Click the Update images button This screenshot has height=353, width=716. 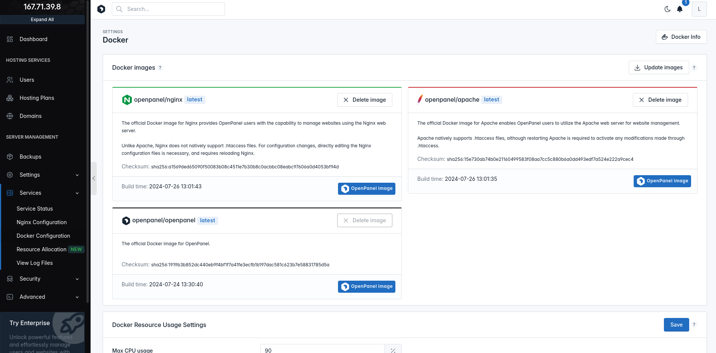(x=659, y=67)
